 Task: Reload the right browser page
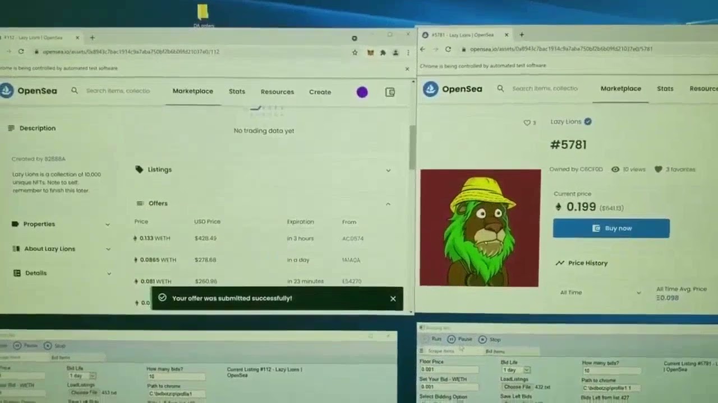(448, 49)
